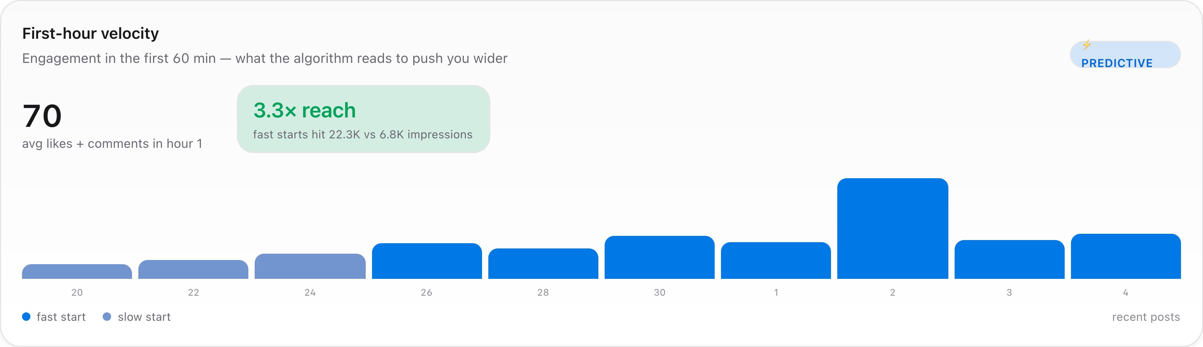Screen dimensions: 1203x347
Task: Select the bar for post 30
Action: point(659,257)
